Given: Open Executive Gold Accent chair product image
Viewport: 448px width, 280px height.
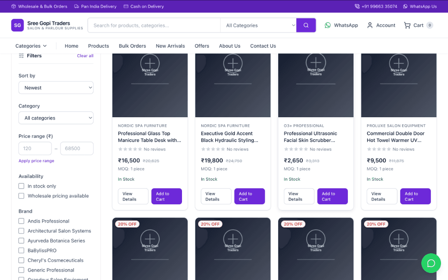Looking at the screenshot, I should (x=233, y=85).
